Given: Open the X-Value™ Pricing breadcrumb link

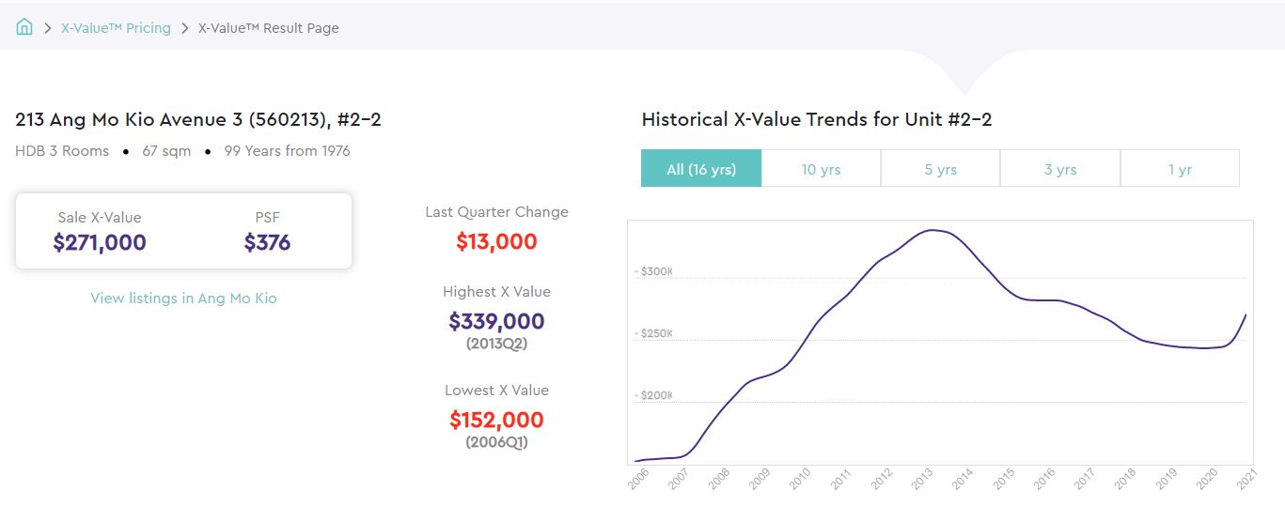Looking at the screenshot, I should tap(116, 28).
